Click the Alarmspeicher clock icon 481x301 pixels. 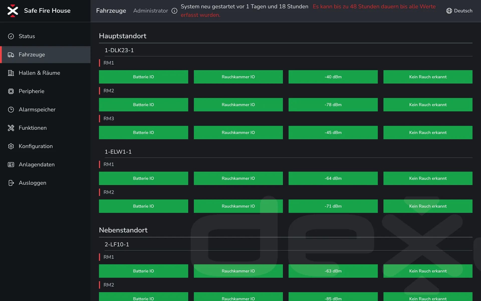tap(11, 109)
